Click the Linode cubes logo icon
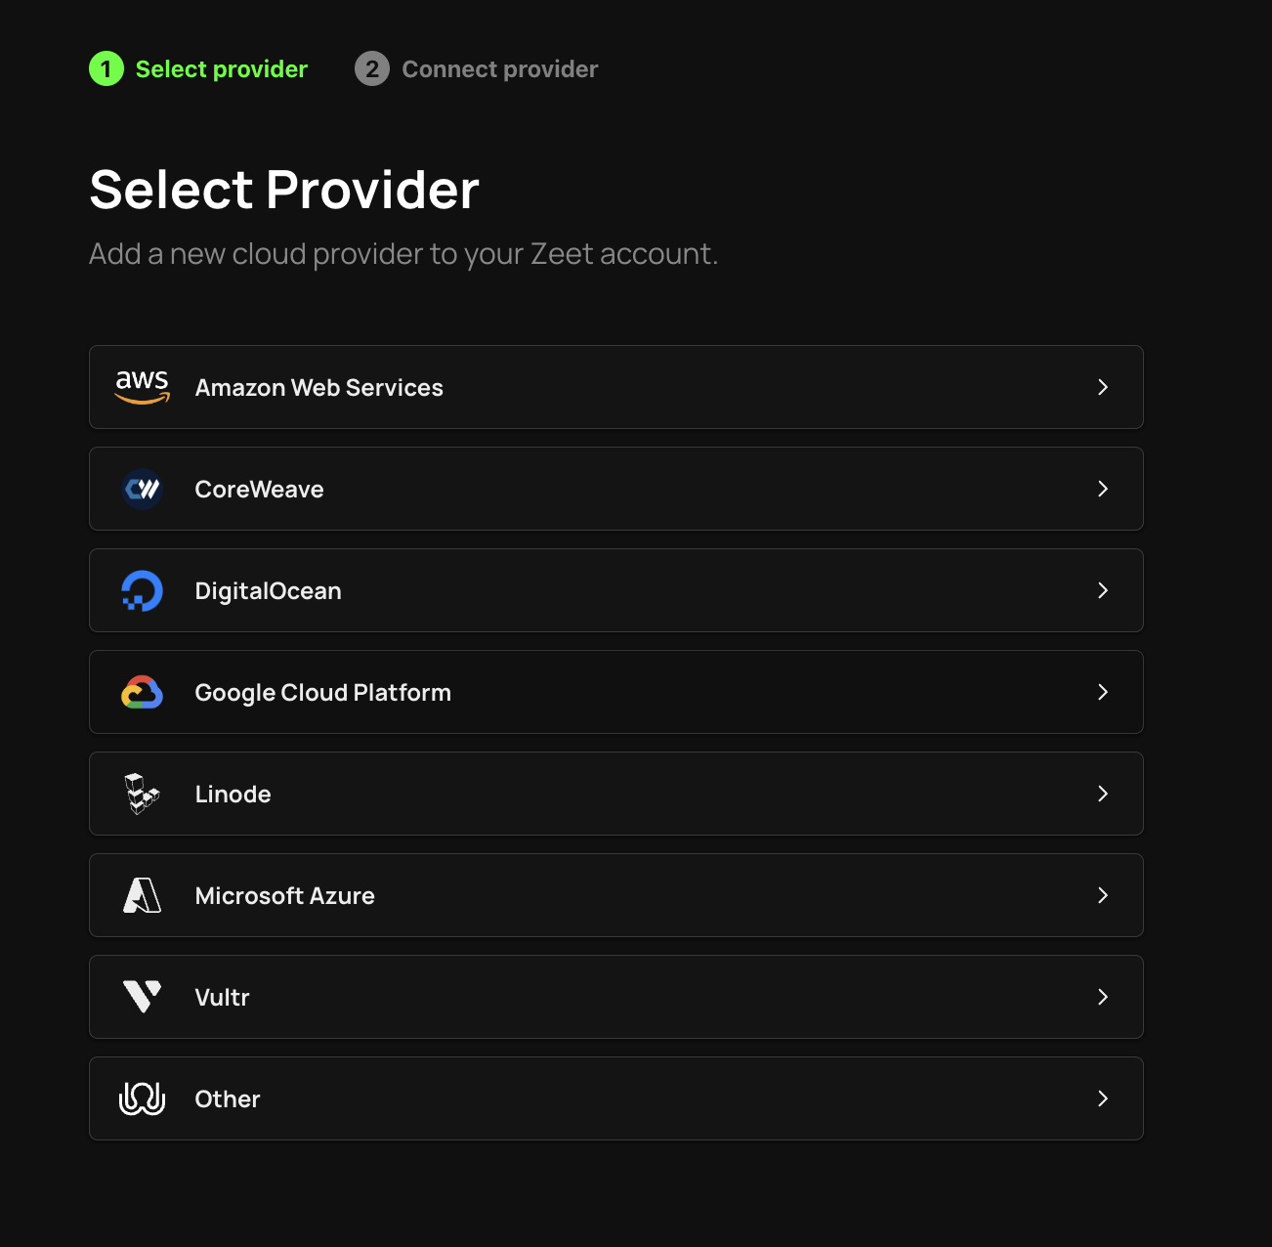This screenshot has width=1272, height=1247. (143, 794)
